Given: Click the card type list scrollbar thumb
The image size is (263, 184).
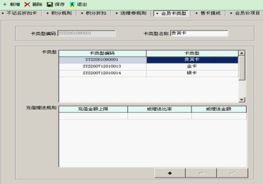Looking at the screenshot, I should coord(242,68).
